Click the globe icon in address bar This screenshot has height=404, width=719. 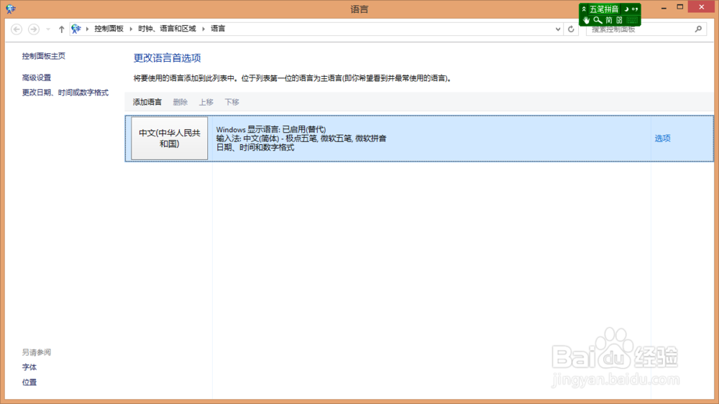click(x=76, y=29)
